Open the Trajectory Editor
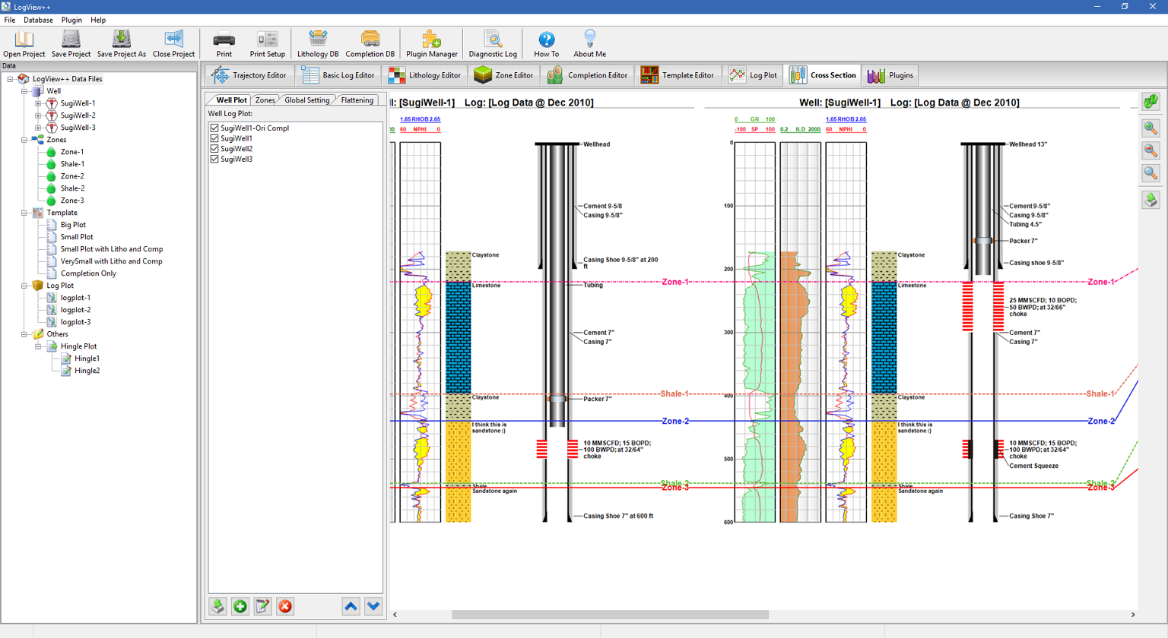This screenshot has height=638, width=1168. (250, 75)
